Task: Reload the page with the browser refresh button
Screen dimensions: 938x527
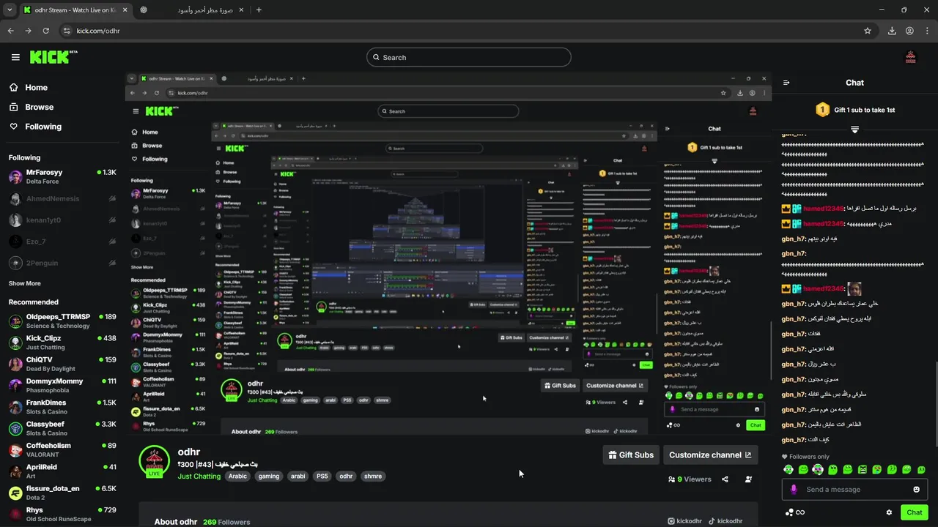Action: 45,31
